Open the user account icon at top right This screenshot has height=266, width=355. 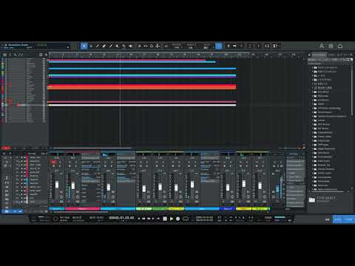pos(322,46)
